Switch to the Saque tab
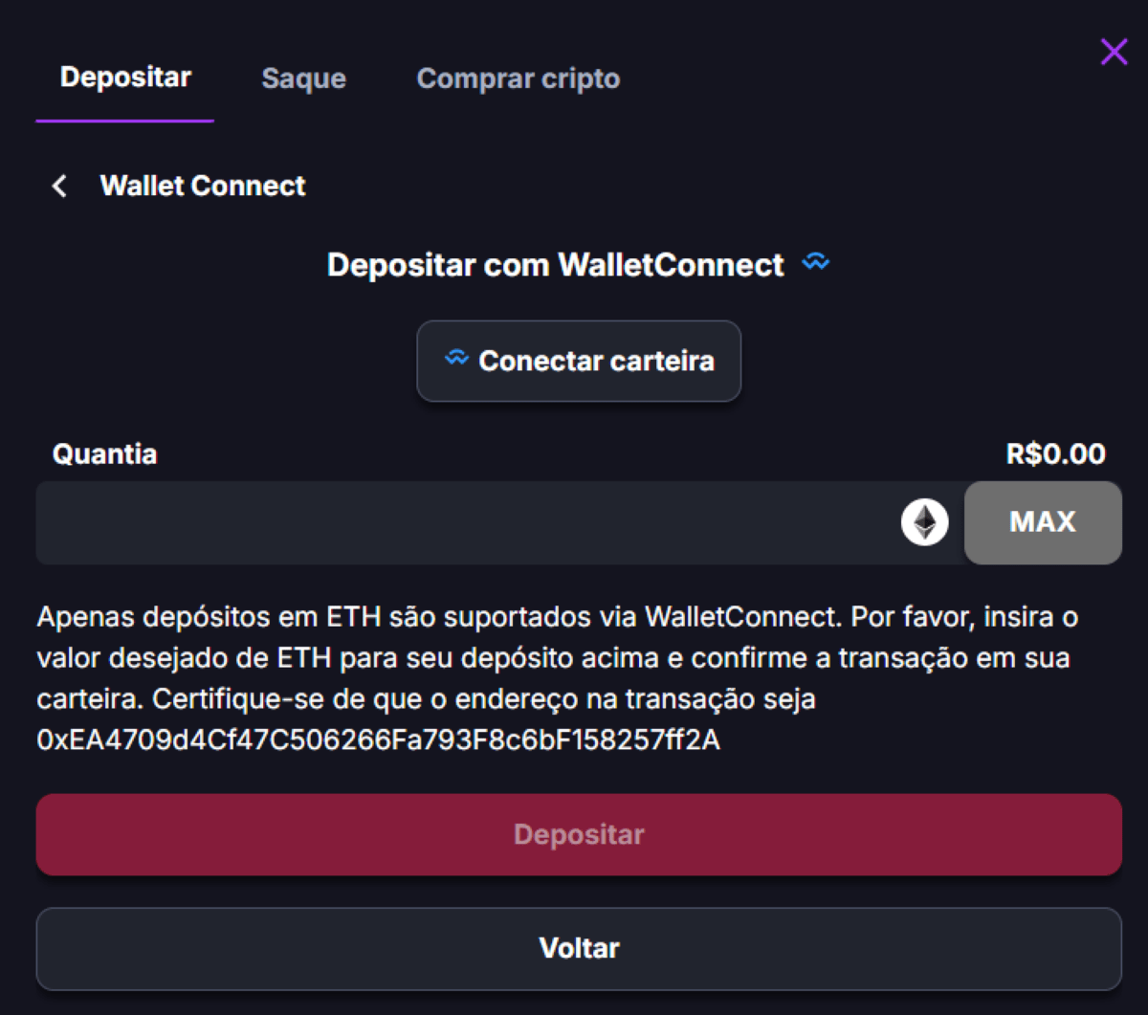1148x1015 pixels. [x=302, y=78]
